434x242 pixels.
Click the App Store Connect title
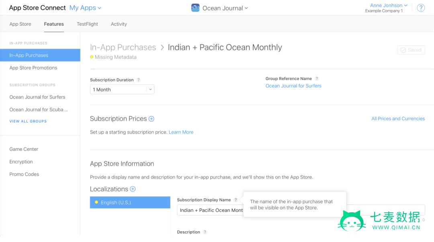37,8
